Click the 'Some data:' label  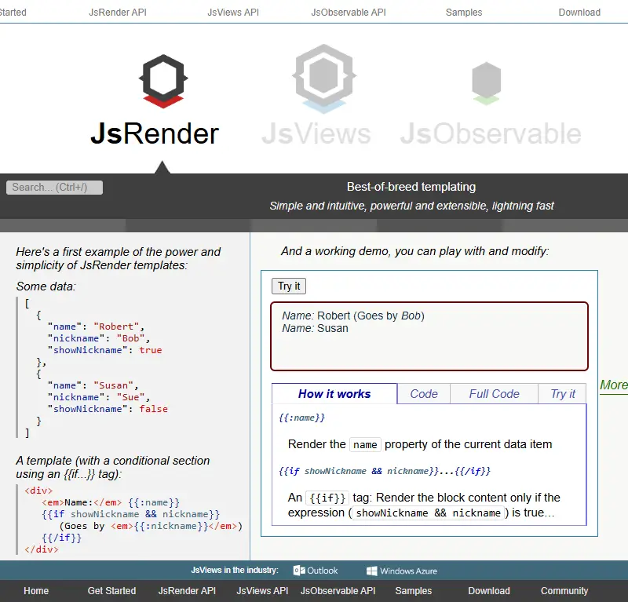tap(46, 286)
